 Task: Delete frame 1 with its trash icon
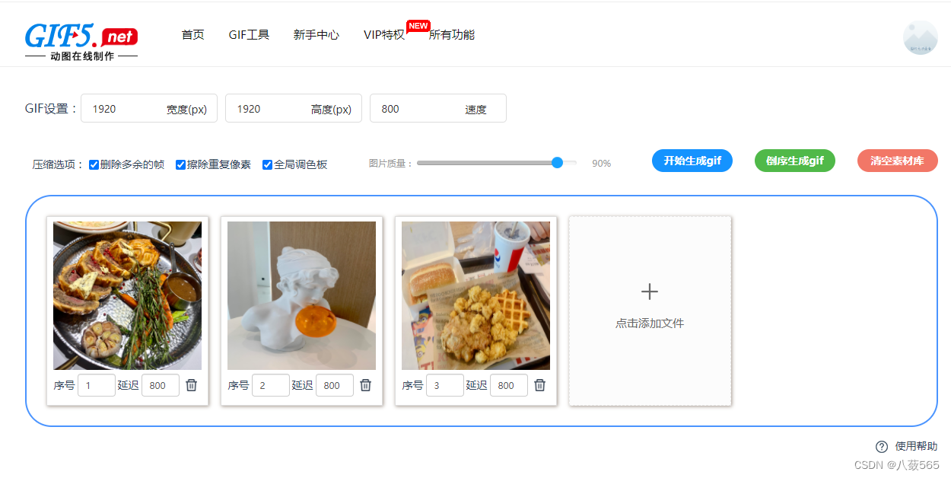[x=192, y=385]
